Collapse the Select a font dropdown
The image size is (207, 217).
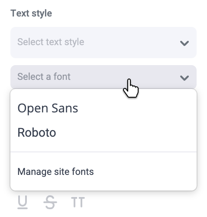pos(103,77)
